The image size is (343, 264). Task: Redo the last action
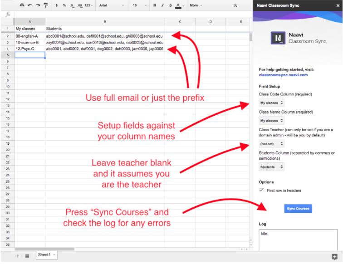38,5
